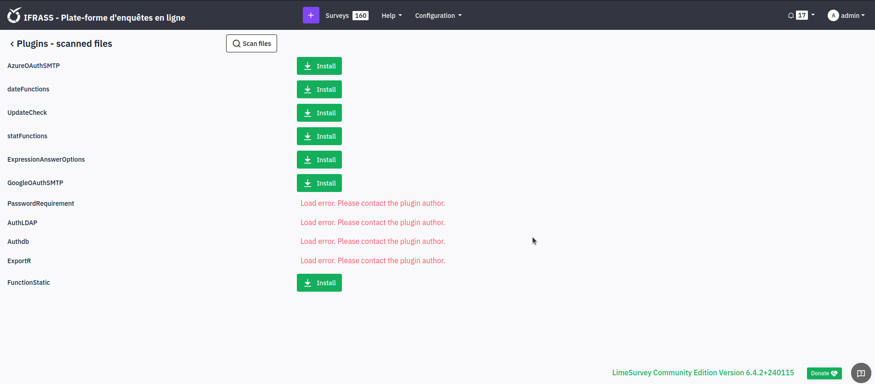Open the Surveys menu item
The width and height of the screenshot is (875, 384).
coord(337,16)
